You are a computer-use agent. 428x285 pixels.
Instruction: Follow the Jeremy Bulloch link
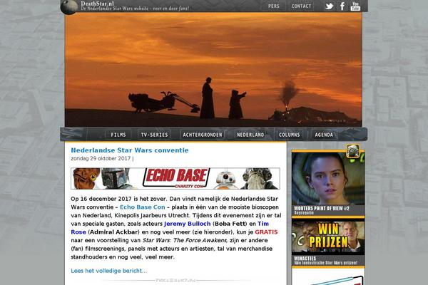(x=187, y=224)
